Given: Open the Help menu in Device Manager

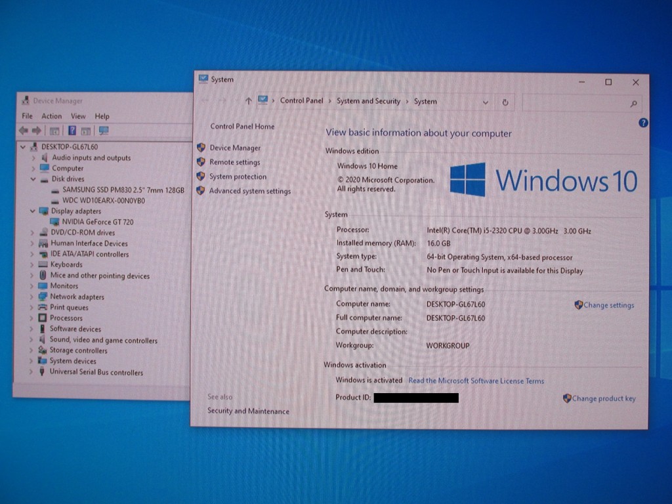Looking at the screenshot, I should click(x=102, y=116).
